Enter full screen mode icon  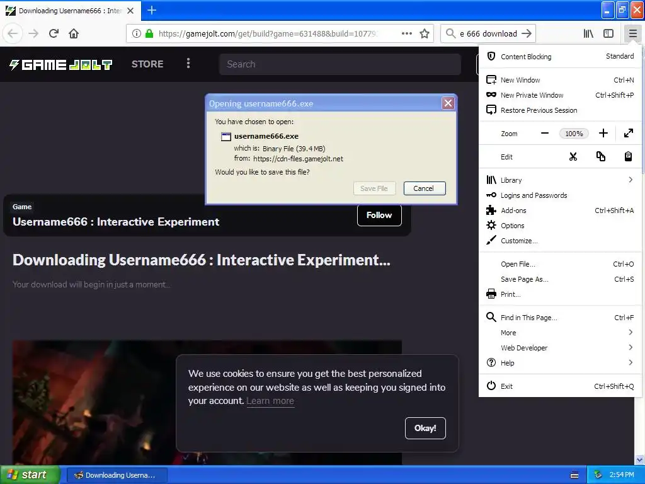(628, 134)
